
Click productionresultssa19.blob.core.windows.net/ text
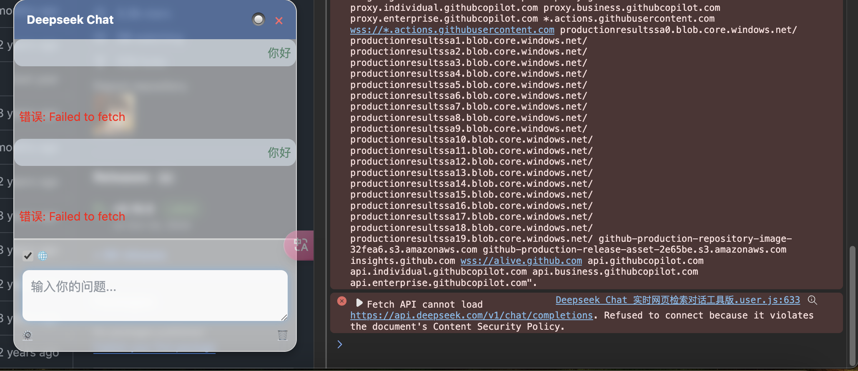pyautogui.click(x=471, y=238)
